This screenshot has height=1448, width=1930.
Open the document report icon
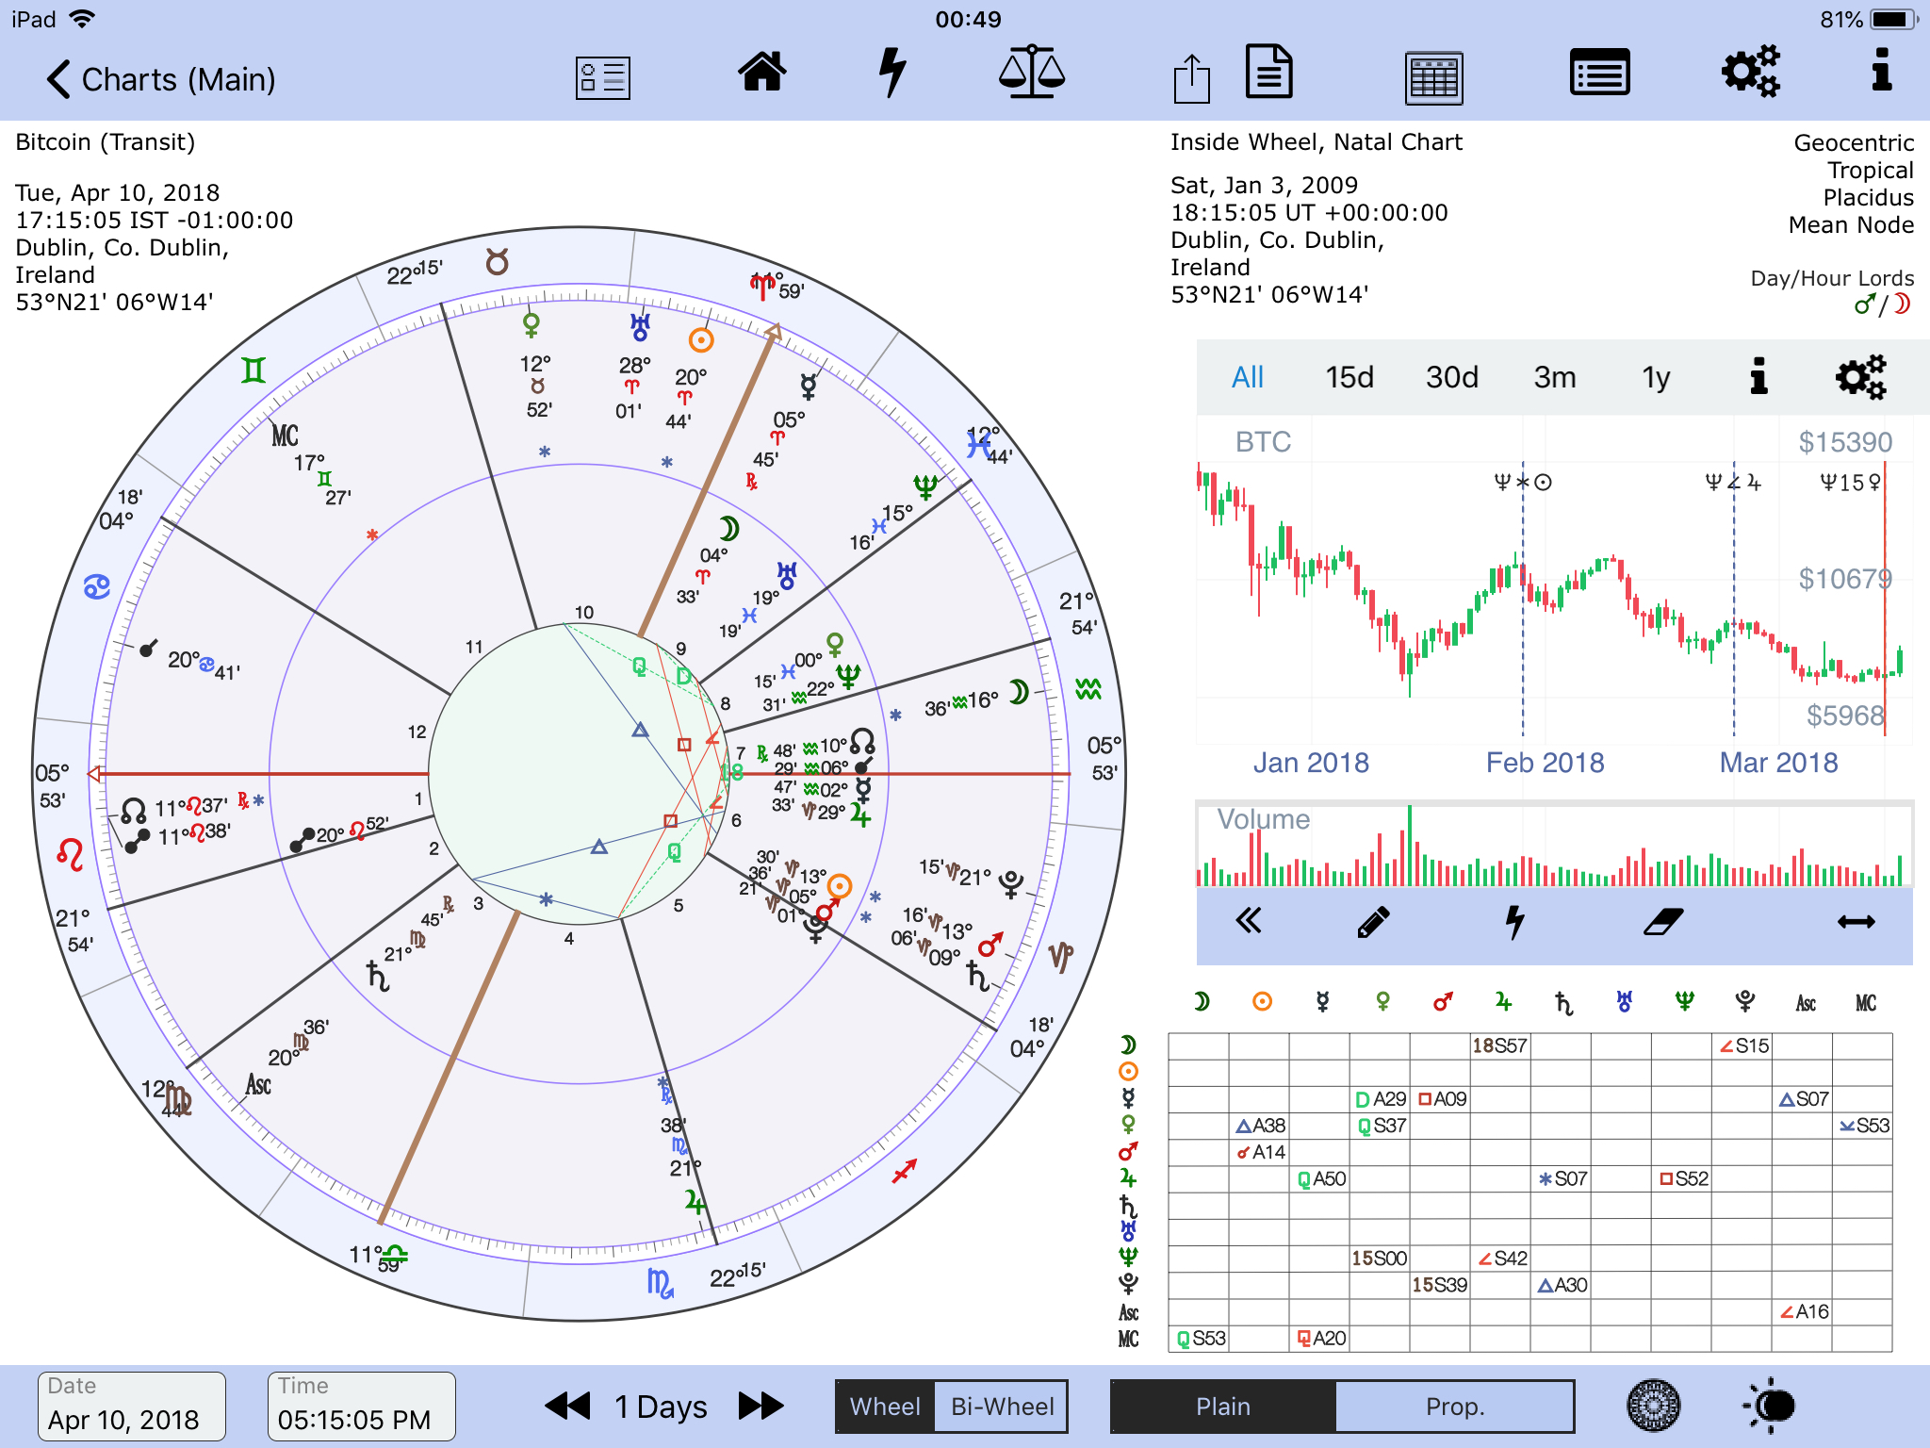[x=1268, y=72]
